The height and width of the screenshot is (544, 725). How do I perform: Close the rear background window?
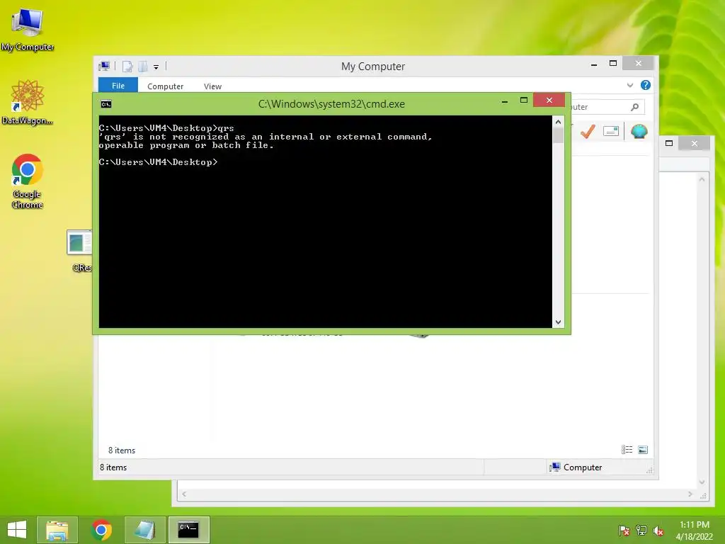coord(694,143)
